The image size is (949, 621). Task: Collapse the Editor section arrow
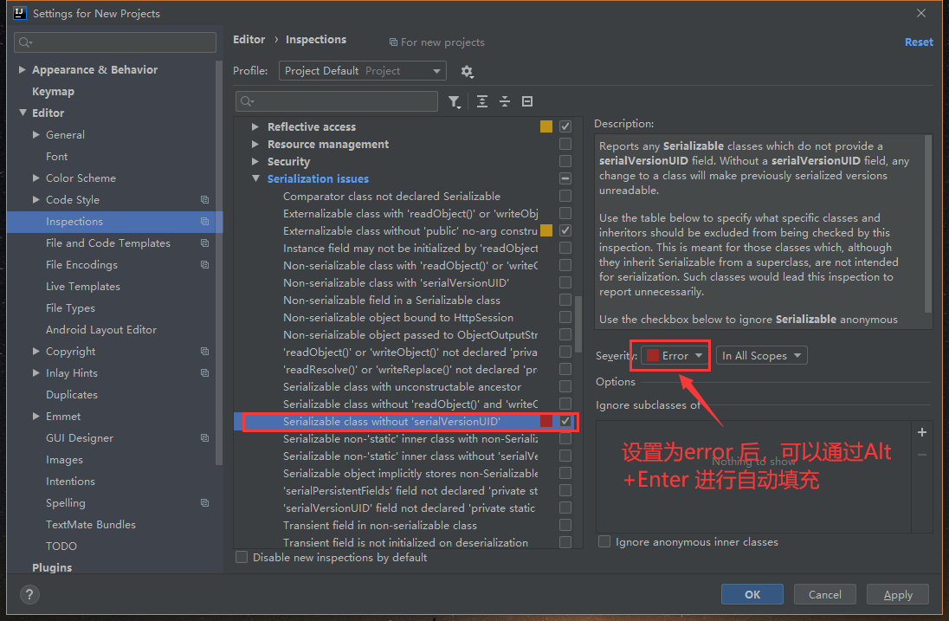click(23, 113)
